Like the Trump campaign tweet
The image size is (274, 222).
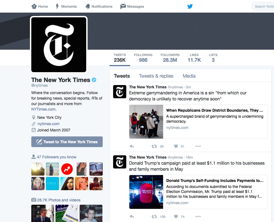tap(176, 217)
